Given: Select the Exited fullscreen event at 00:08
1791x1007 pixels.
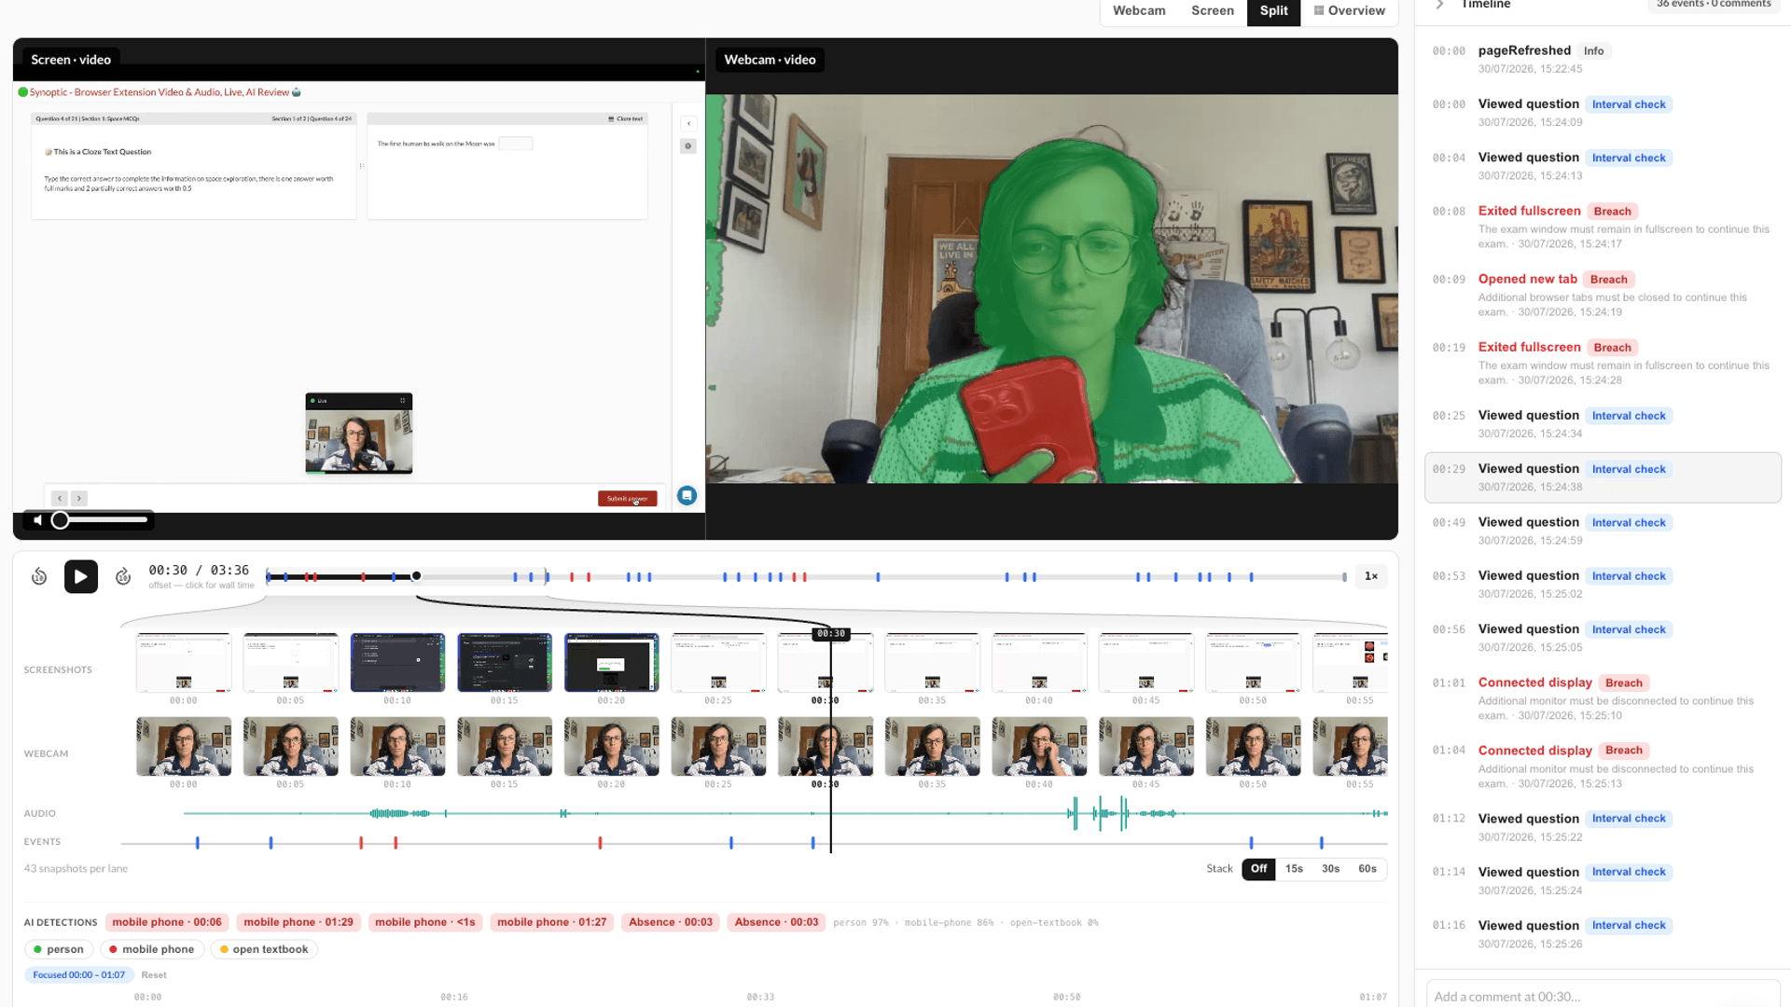Looking at the screenshot, I should coord(1603,227).
